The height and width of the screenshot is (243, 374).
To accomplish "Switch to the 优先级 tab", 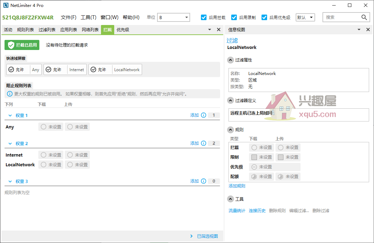I will 123,30.
